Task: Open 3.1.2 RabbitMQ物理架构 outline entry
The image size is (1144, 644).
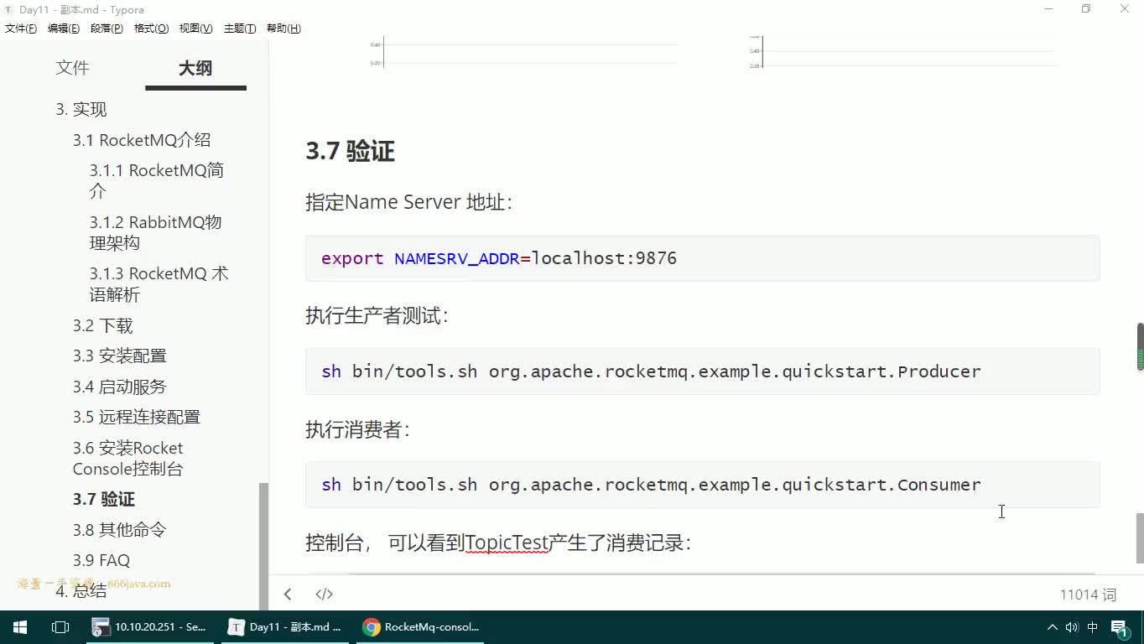Action: pos(155,233)
